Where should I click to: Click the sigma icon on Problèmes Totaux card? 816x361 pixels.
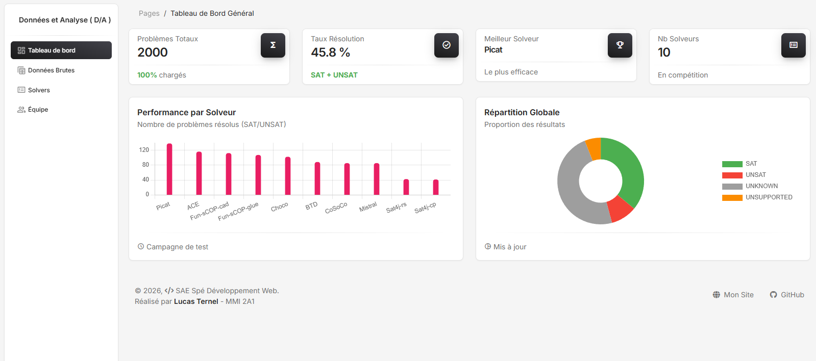(273, 45)
